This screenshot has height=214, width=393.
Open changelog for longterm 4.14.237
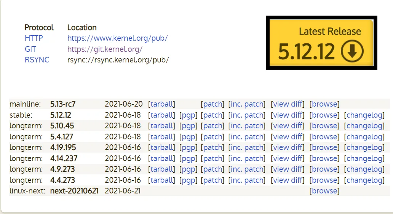364,158
